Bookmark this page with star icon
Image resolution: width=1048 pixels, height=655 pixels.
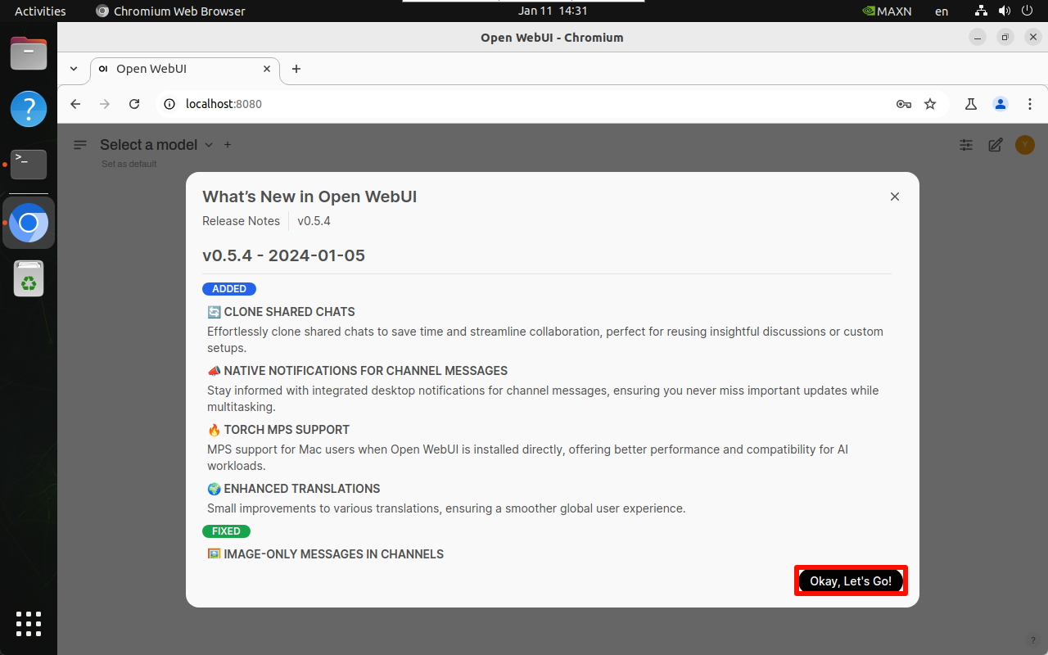click(930, 104)
